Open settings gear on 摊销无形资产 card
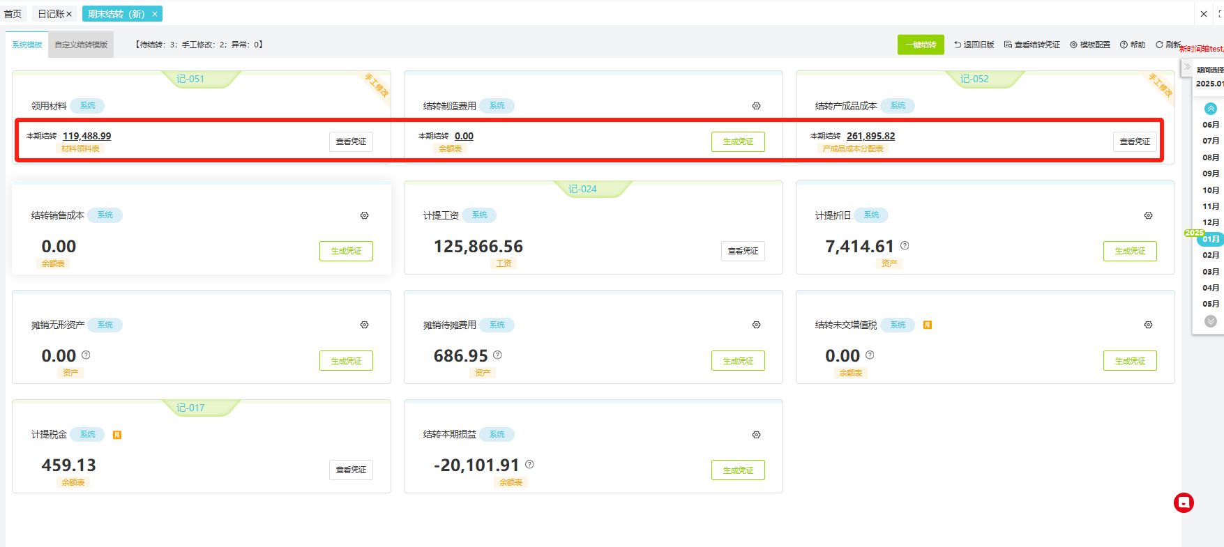The image size is (1224, 547). tap(364, 325)
